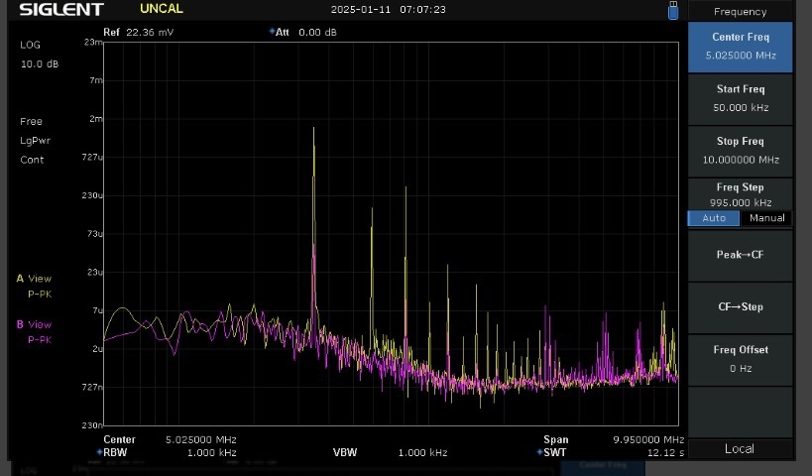The width and height of the screenshot is (812, 476).
Task: Toggle the Cont sweep mode indicator
Action: coord(32,160)
